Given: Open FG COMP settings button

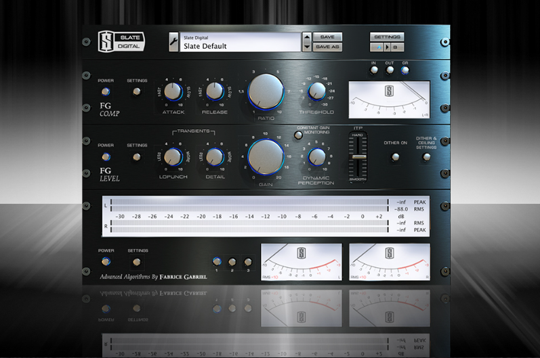Looking at the screenshot, I should tap(137, 91).
